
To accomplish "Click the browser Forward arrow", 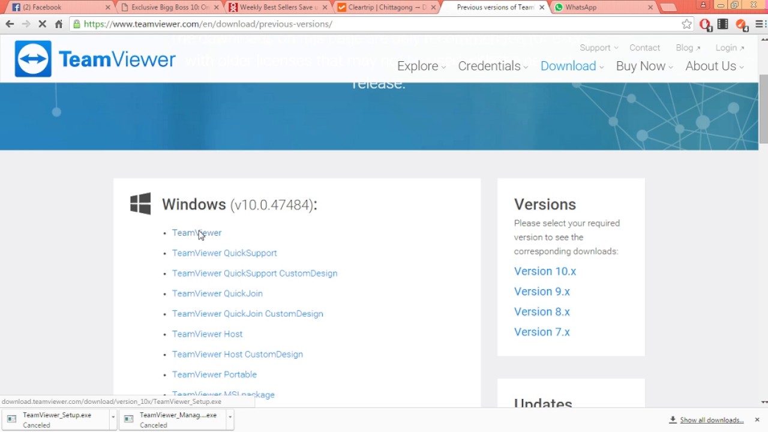I will tap(26, 24).
